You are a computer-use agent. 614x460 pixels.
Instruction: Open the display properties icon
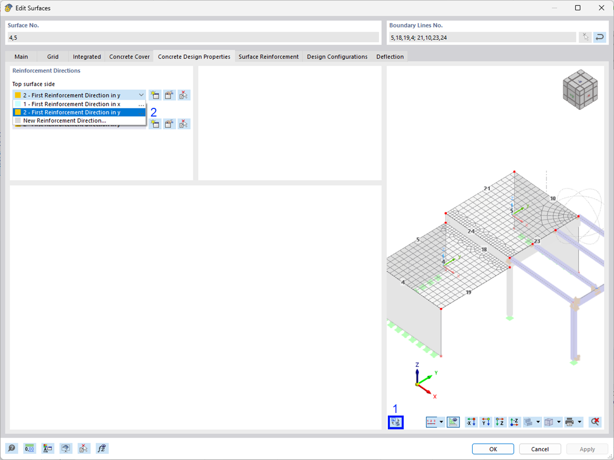coord(48,448)
